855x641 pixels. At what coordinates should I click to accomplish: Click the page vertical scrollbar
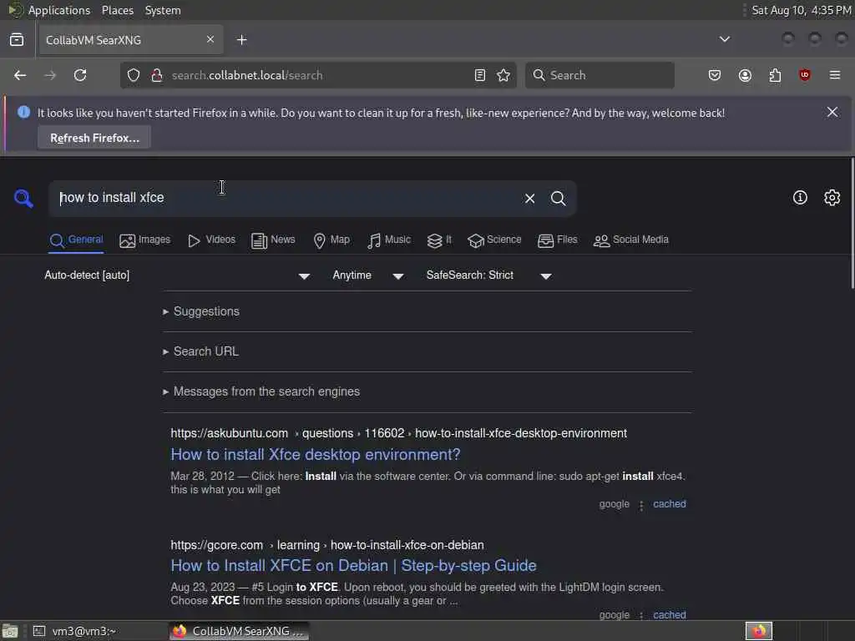click(852, 223)
